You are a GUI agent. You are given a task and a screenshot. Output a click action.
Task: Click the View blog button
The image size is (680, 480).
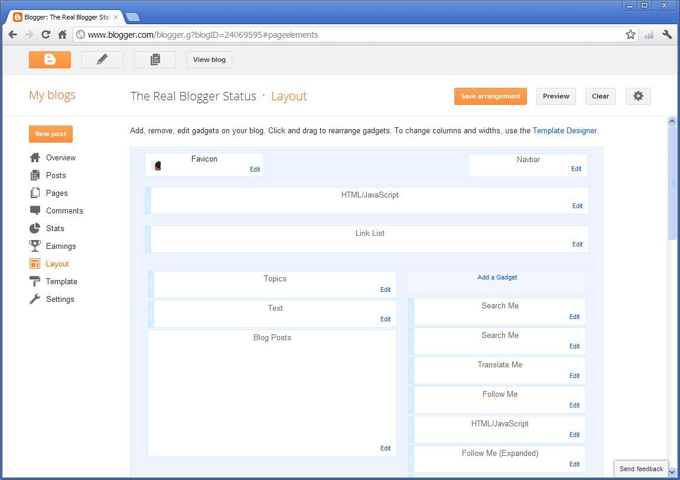210,60
